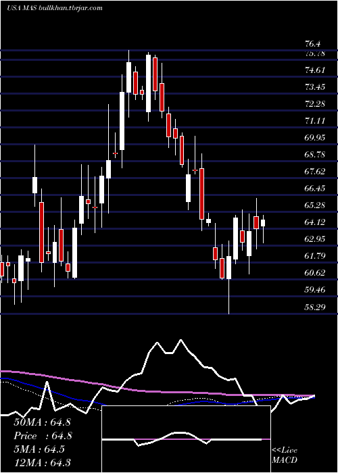Click the 76.4 price axis label

[x=312, y=44]
